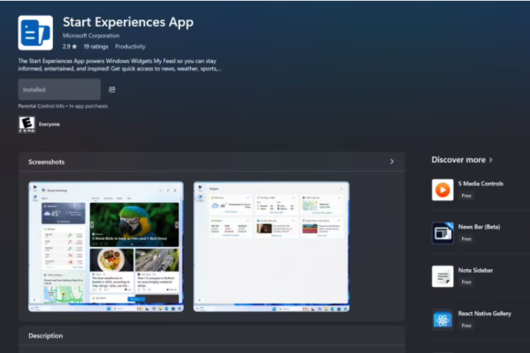530x353 pixels.
Task: Open Microsoft Corporation publisher link
Action: click(x=91, y=35)
